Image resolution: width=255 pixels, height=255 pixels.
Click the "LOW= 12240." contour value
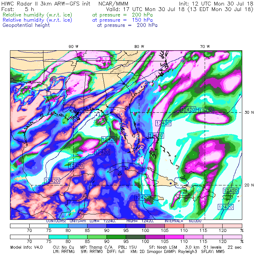click(103, 221)
